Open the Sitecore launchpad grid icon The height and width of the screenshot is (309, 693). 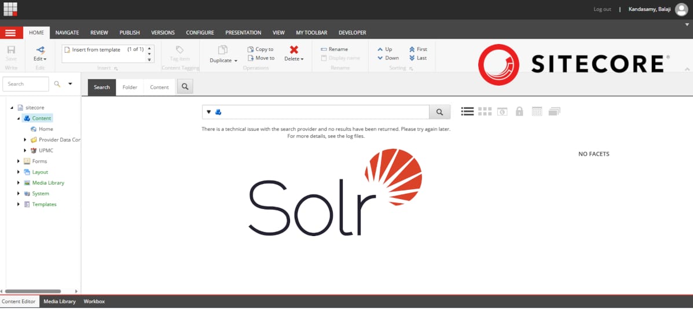pyautogui.click(x=10, y=9)
